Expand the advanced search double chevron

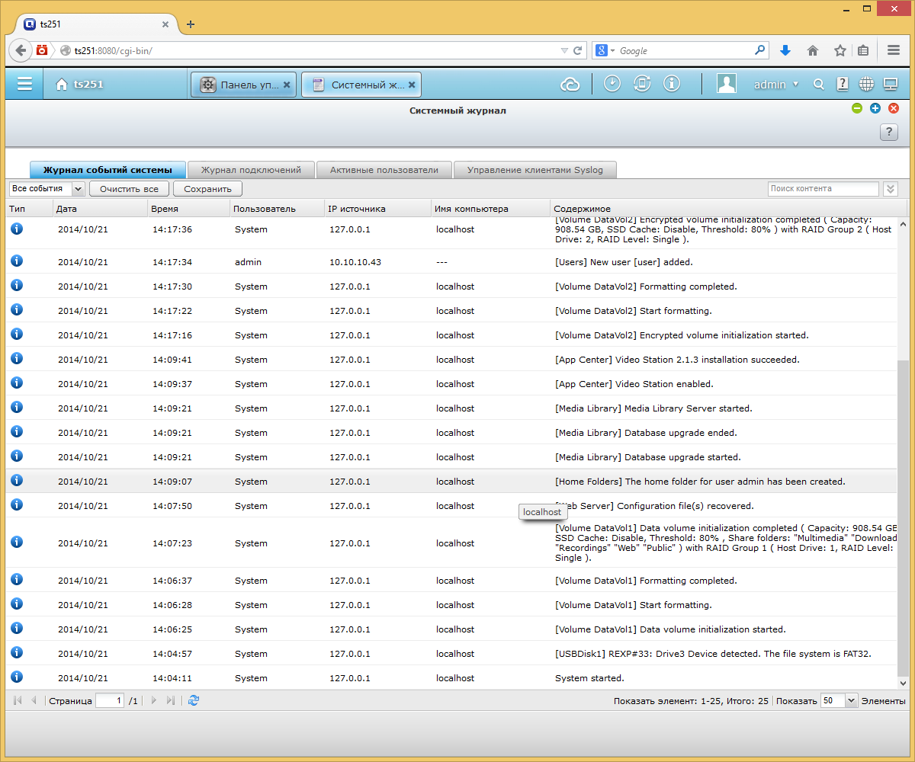(890, 188)
